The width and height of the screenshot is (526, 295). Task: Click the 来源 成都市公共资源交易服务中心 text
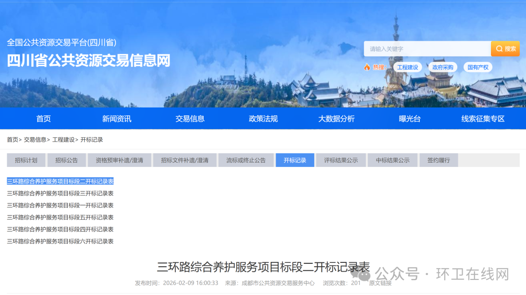(x=270, y=283)
